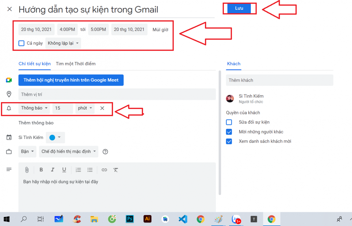Expand the phút time unit dropdown
The height and width of the screenshot is (226, 352).
click(85, 108)
